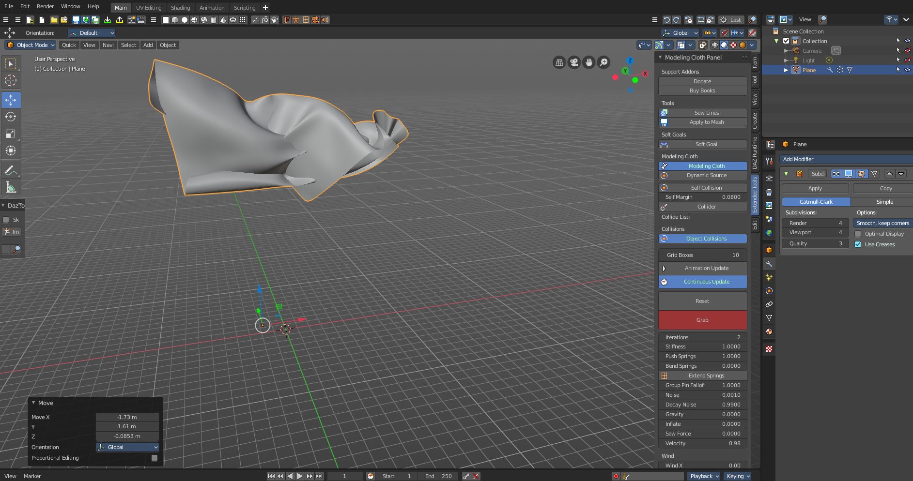Toggle camera view icon in viewport
Viewport: 913px width, 481px height.
(574, 62)
